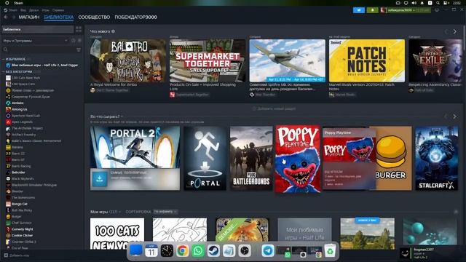The height and width of the screenshot is (262, 466).
Task: Open the Clock app in the dock
Action: click(167, 251)
